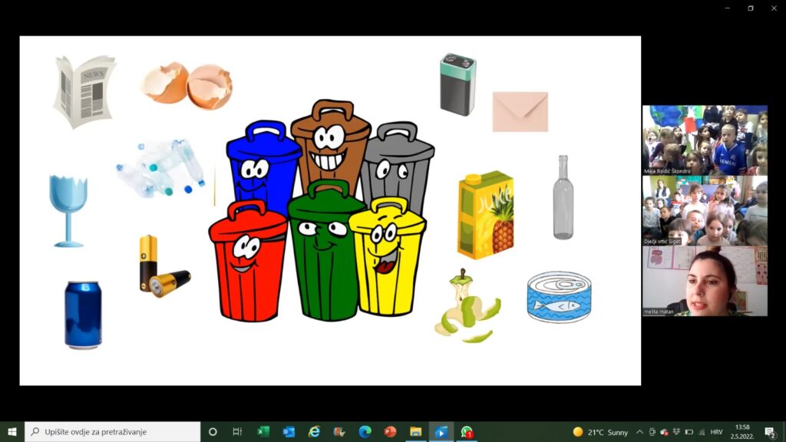Image resolution: width=786 pixels, height=442 pixels.
Task: Open the clock showing 13:58
Action: 742,432
